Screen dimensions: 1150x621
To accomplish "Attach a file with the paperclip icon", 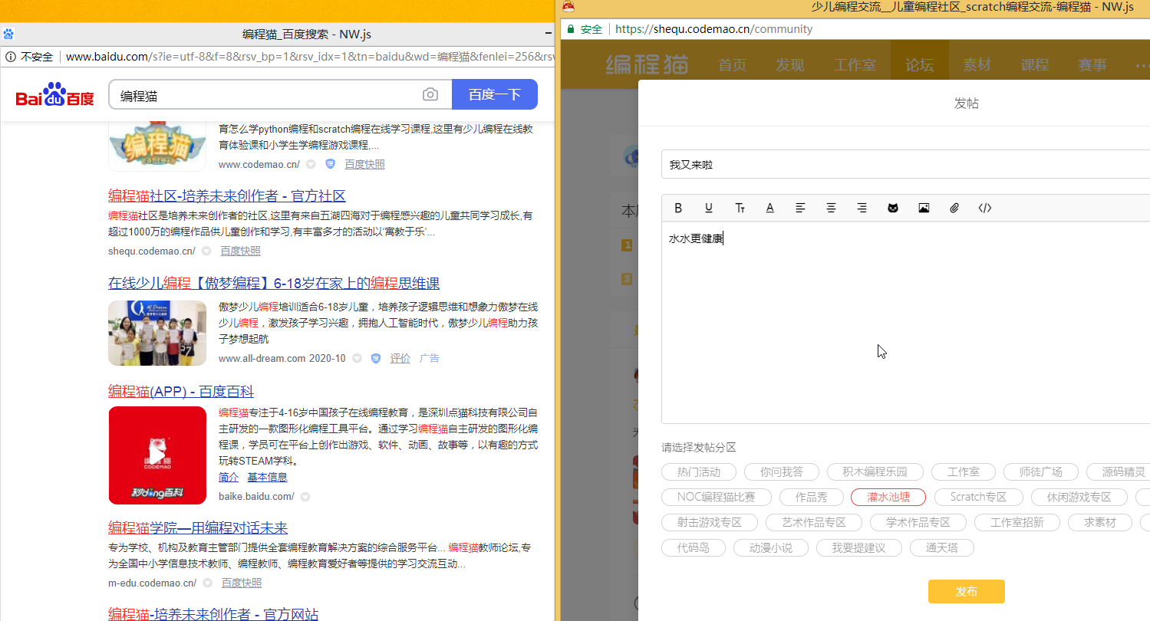I will (x=954, y=208).
